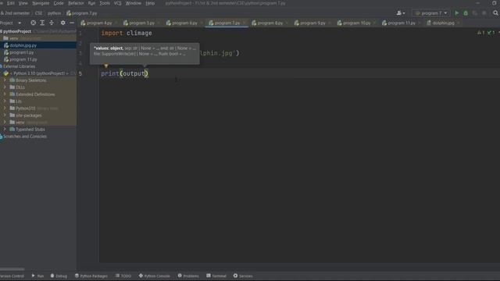Expand Extended Definitions node
This screenshot has height=281, width=500.
[x=5, y=94]
